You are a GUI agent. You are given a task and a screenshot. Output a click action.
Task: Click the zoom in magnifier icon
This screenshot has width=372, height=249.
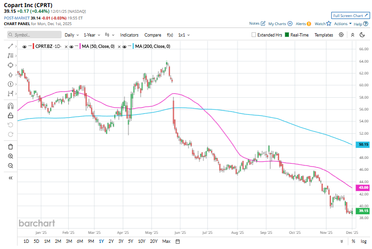[x=10, y=156]
